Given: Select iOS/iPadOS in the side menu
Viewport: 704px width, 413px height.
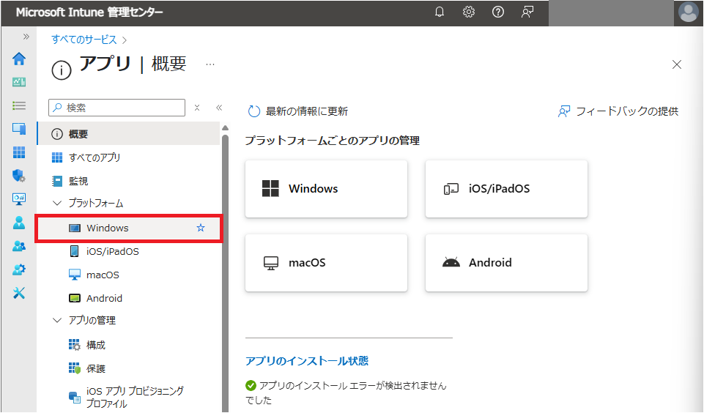Looking at the screenshot, I should [x=128, y=251].
